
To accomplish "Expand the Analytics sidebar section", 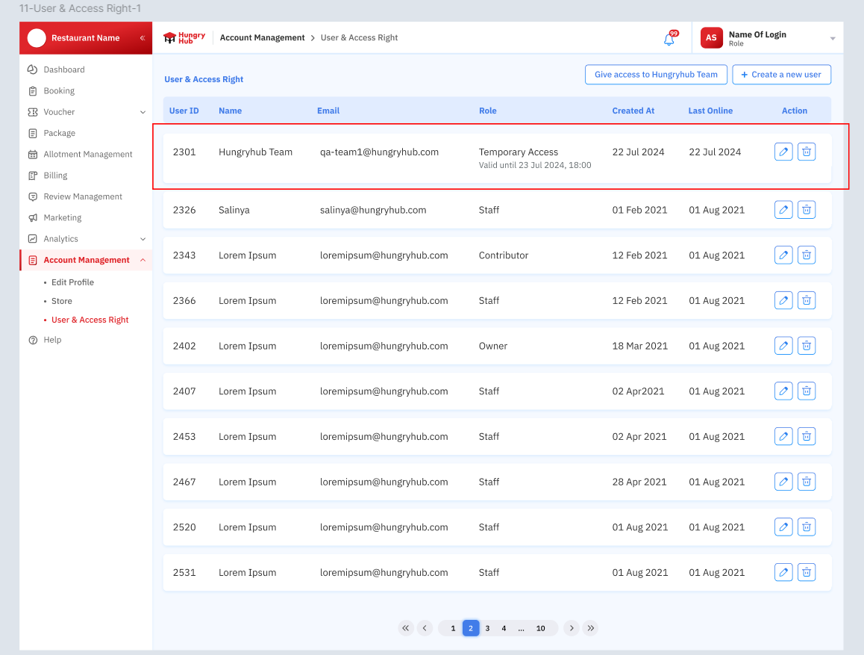I will [143, 239].
